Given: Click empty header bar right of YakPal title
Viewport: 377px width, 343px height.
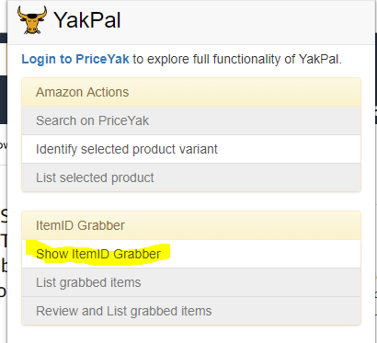Looking at the screenshot, I should [x=246, y=21].
